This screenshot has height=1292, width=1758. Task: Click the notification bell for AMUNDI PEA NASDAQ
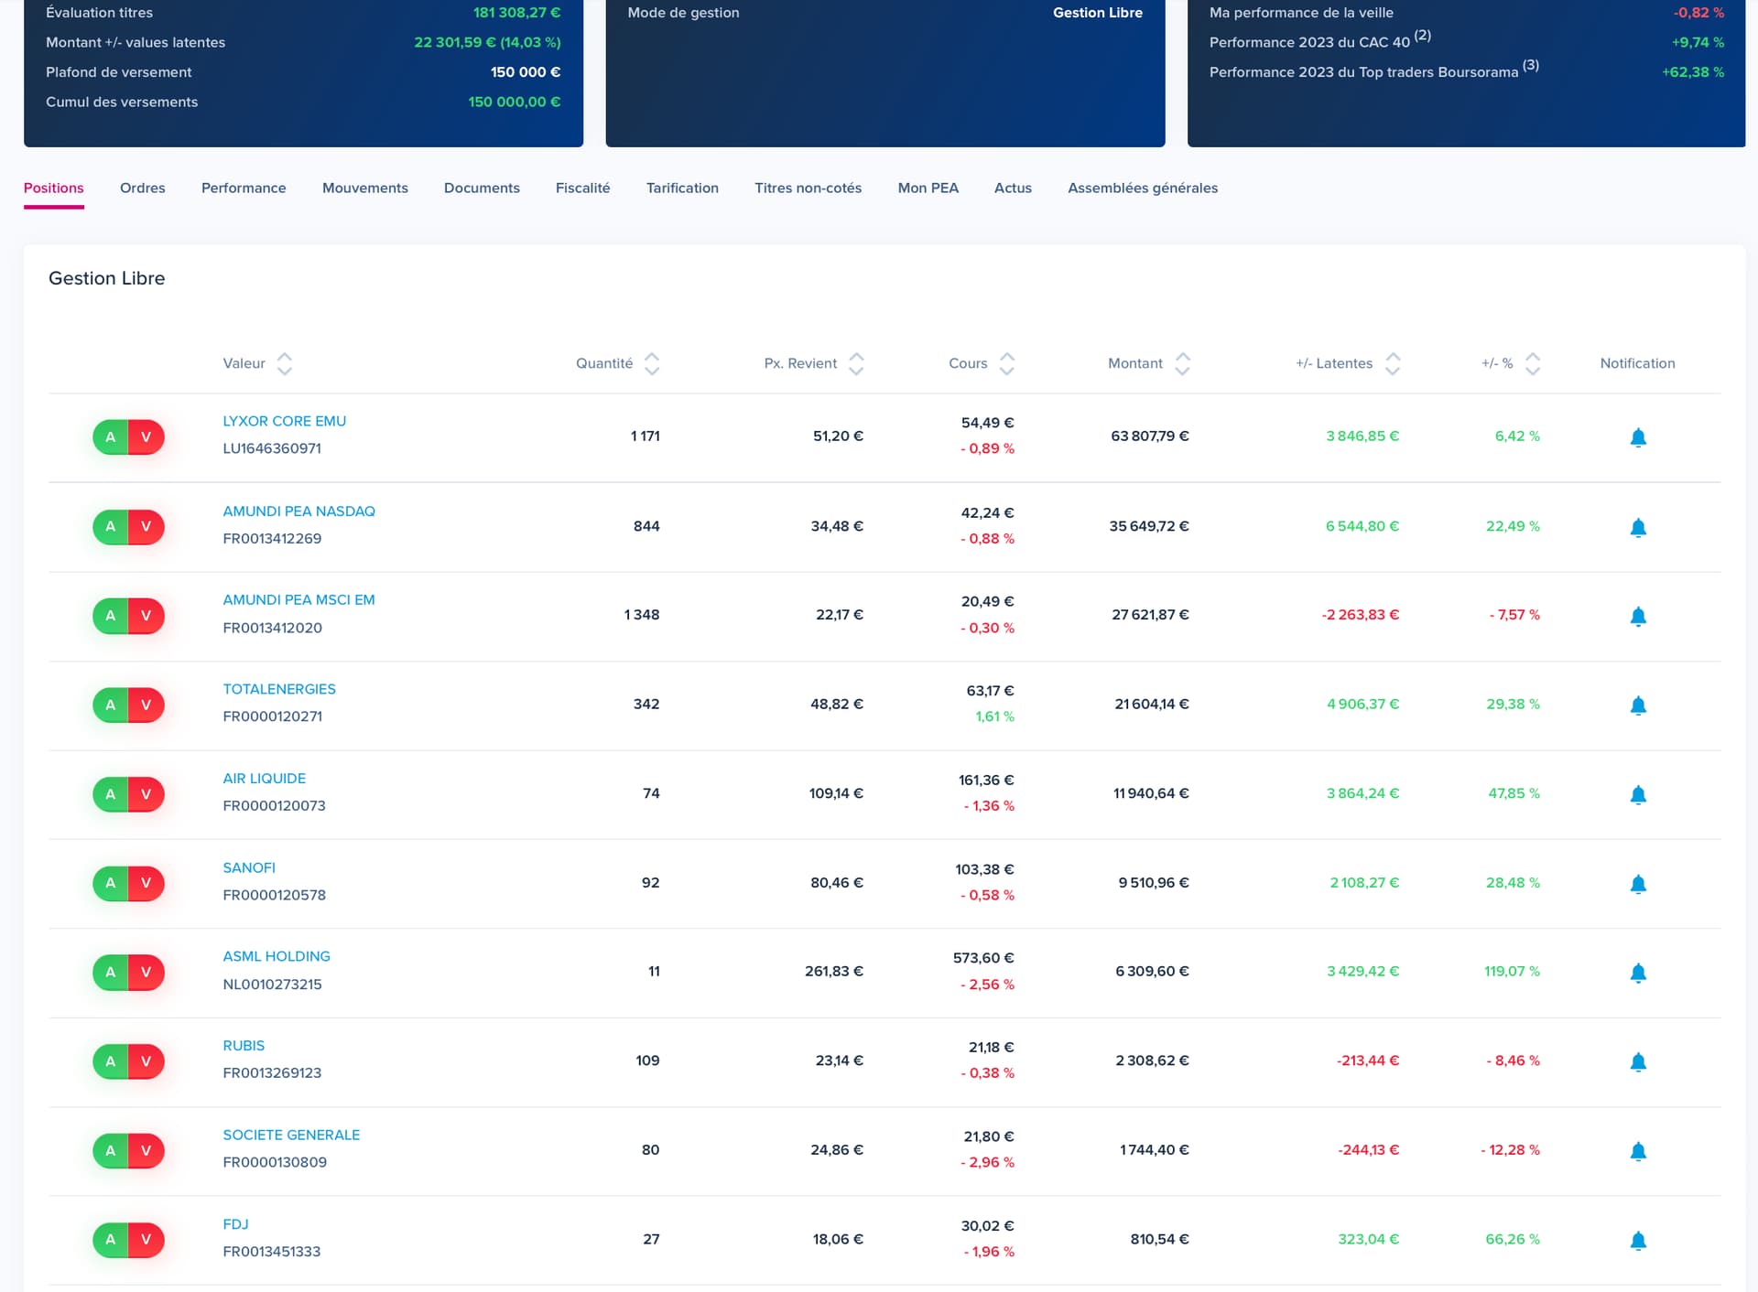tap(1638, 527)
